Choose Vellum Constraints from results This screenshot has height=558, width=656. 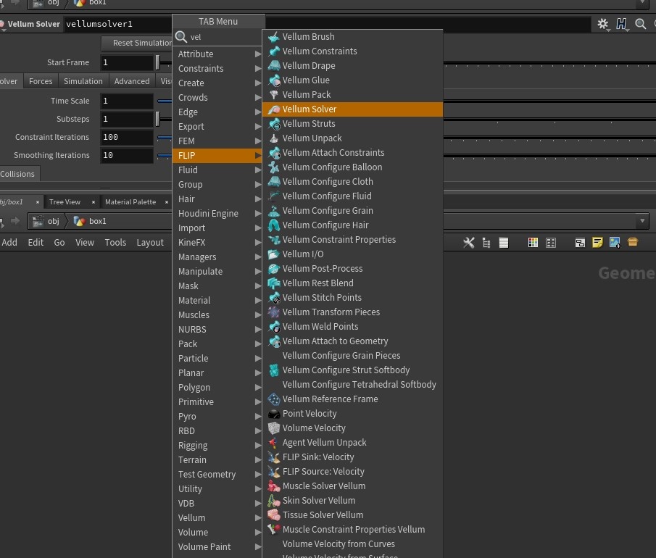click(352, 51)
